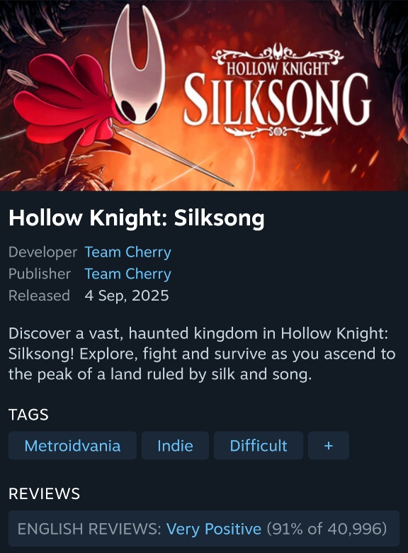The height and width of the screenshot is (553, 408).
Task: Click the game description paragraph
Action: click(x=202, y=354)
